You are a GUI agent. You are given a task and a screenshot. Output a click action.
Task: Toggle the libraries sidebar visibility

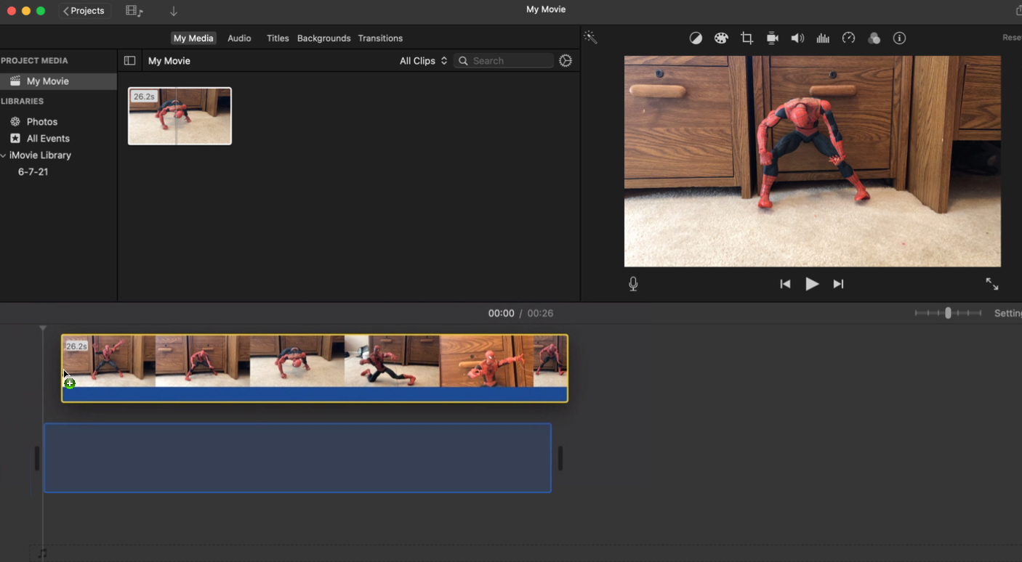(129, 61)
